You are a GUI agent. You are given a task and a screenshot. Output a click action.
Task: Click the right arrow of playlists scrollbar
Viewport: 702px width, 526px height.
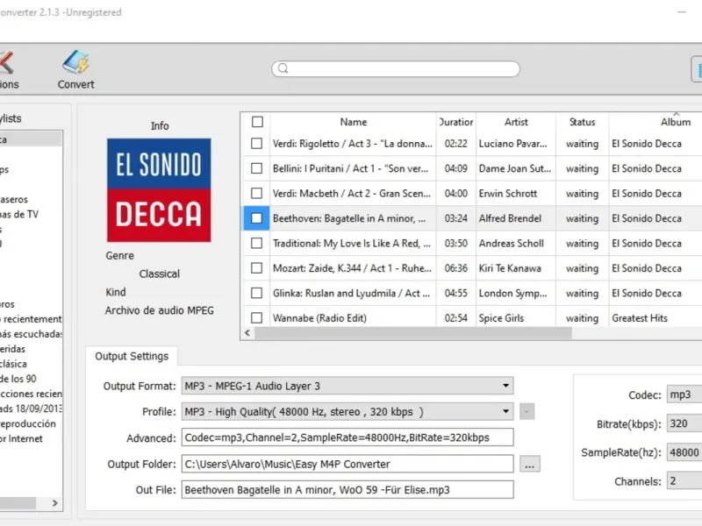click(x=55, y=503)
